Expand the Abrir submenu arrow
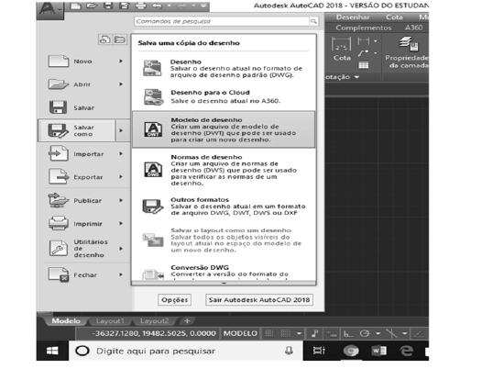The width and height of the screenshot is (482, 380). (x=121, y=84)
